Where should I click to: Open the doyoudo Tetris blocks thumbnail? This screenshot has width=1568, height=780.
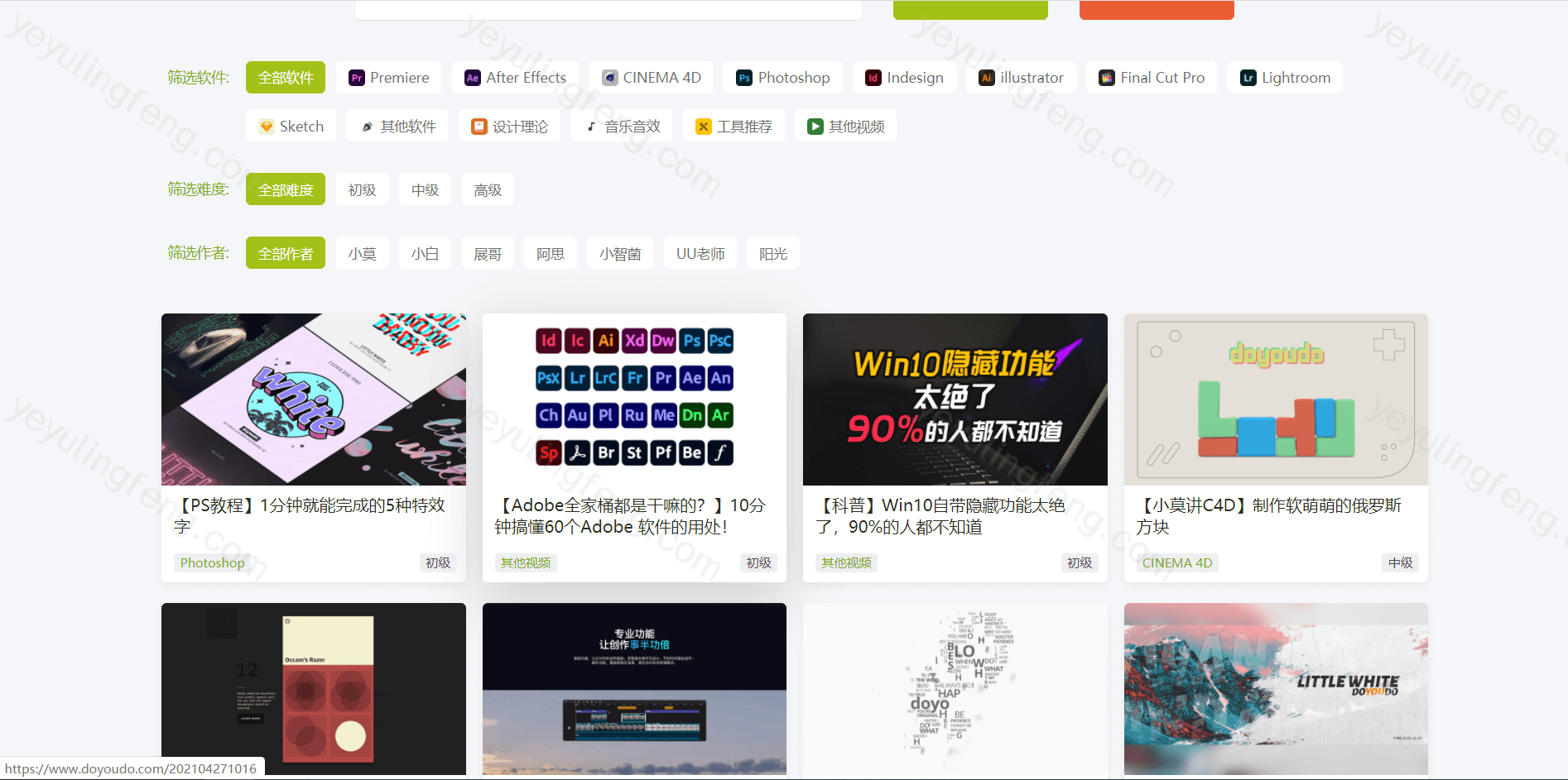1276,400
